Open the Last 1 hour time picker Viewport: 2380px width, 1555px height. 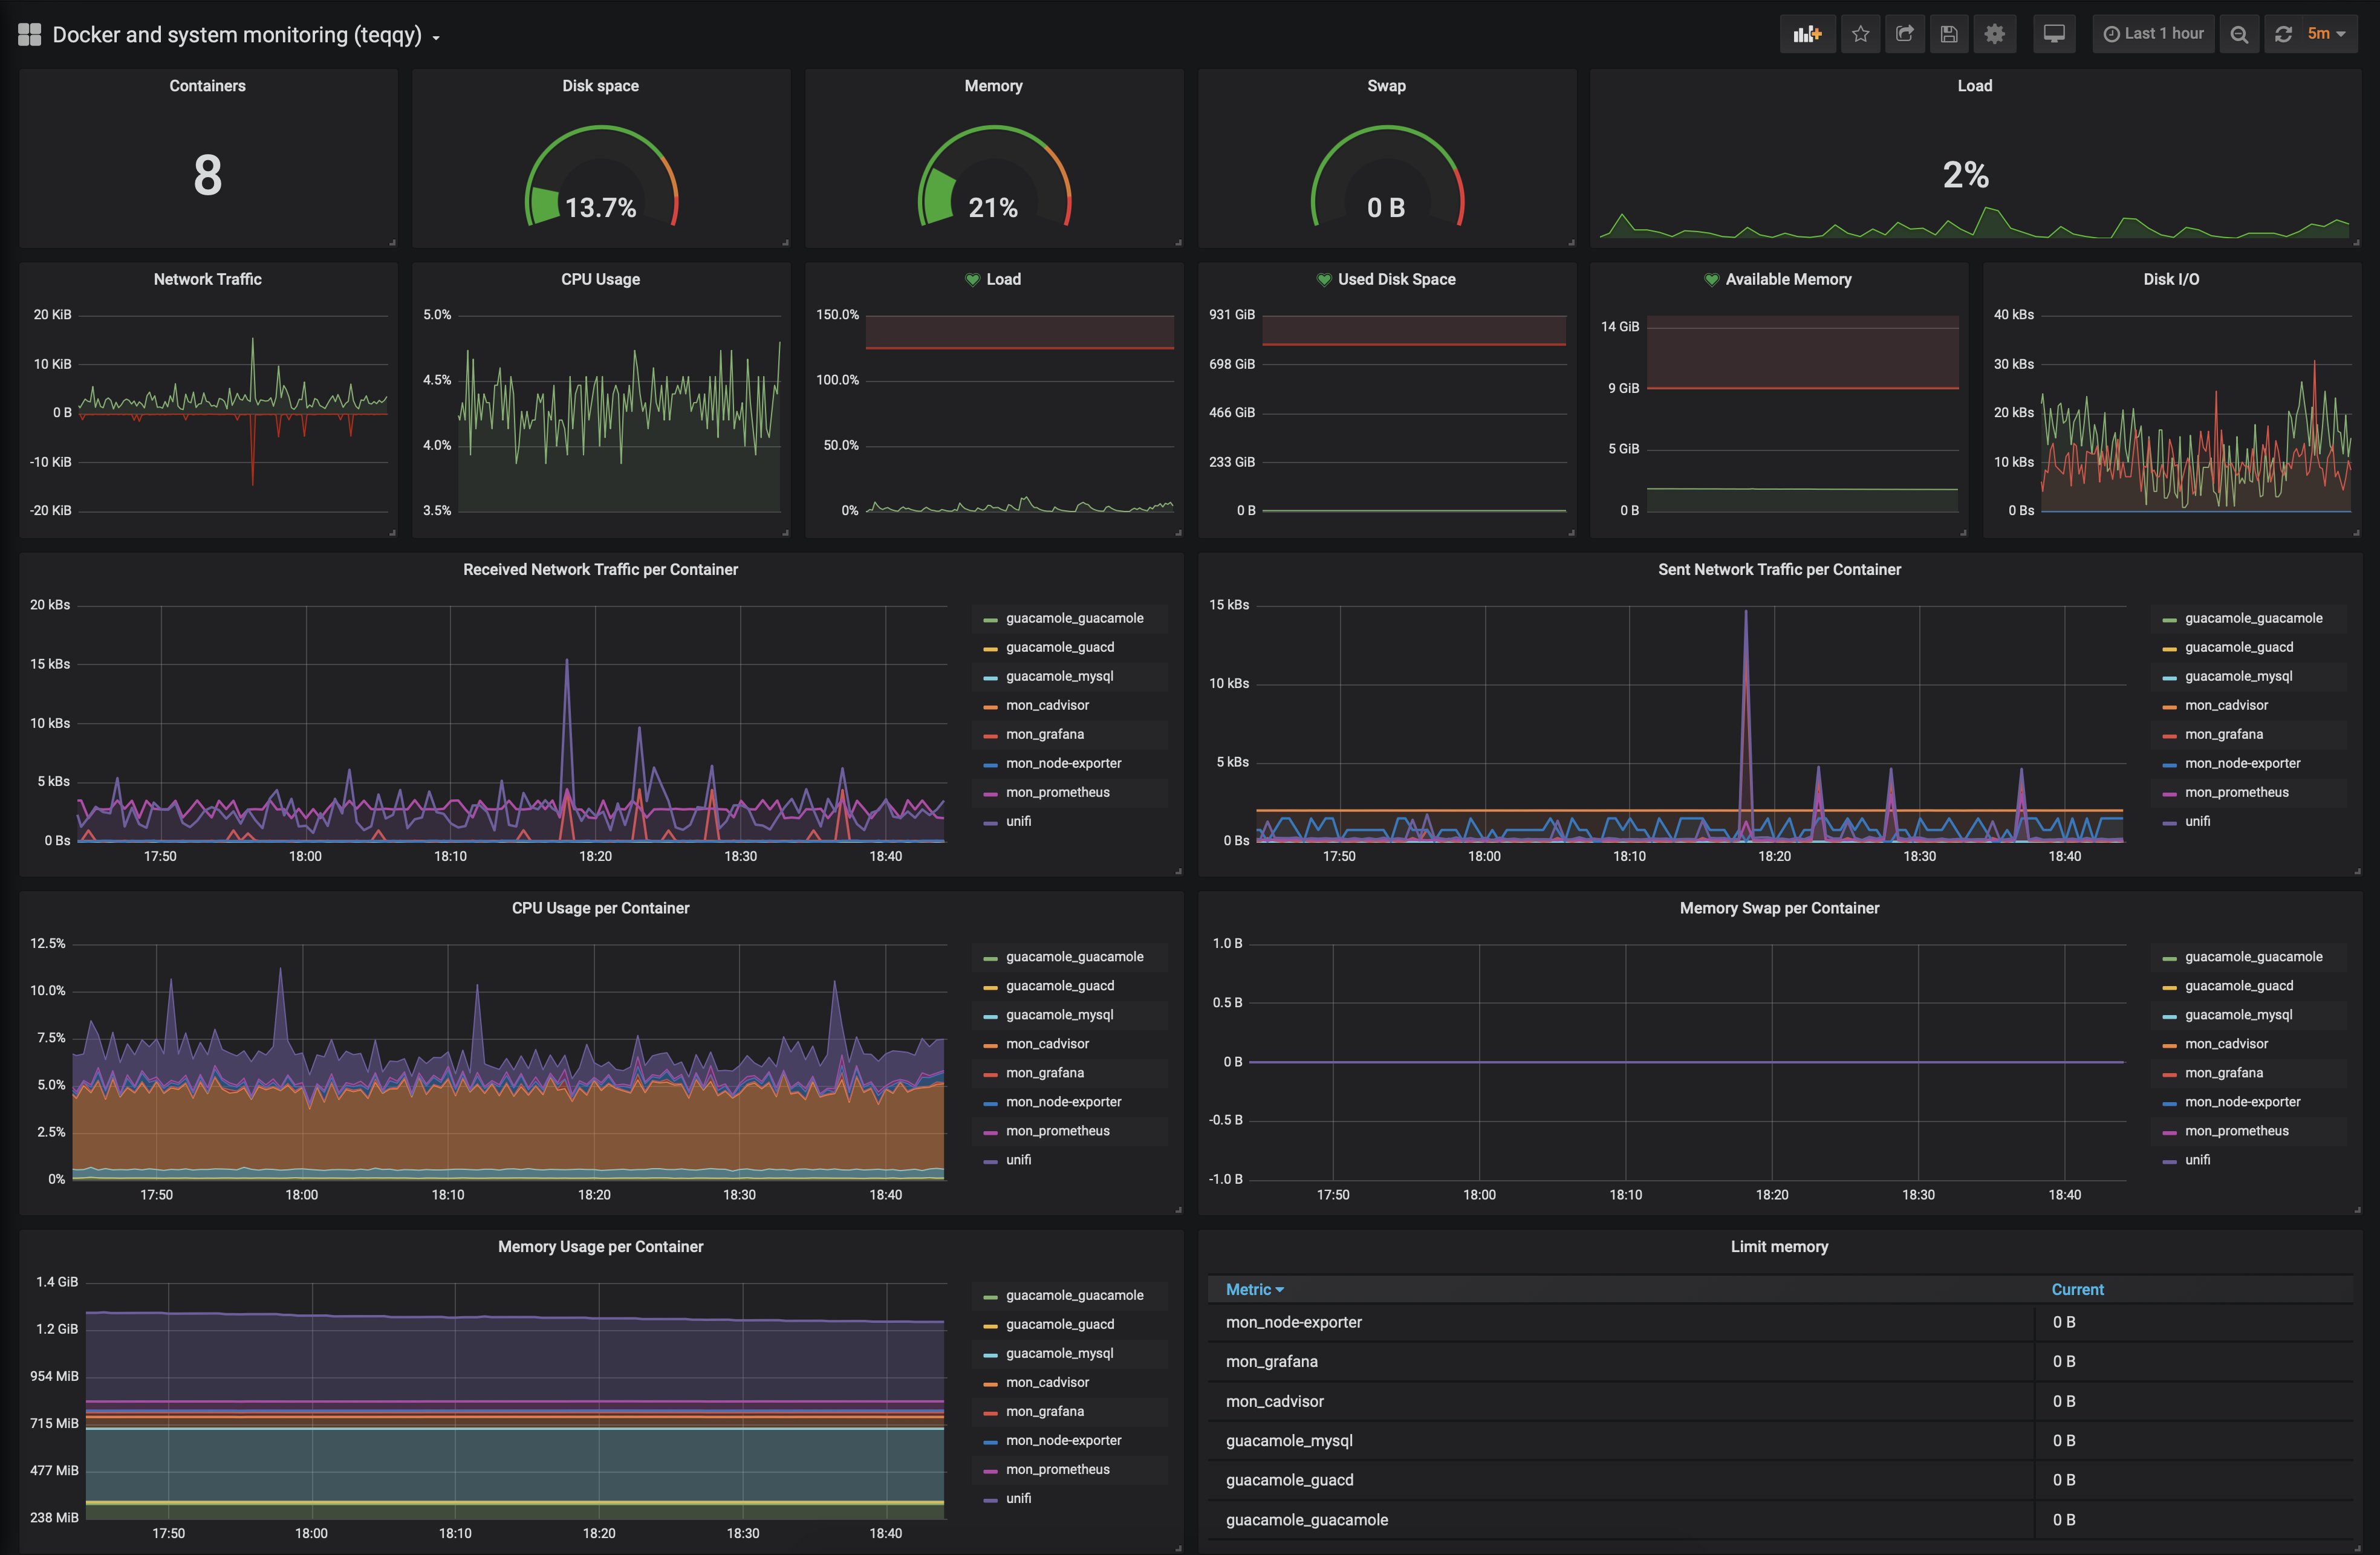tap(2153, 34)
